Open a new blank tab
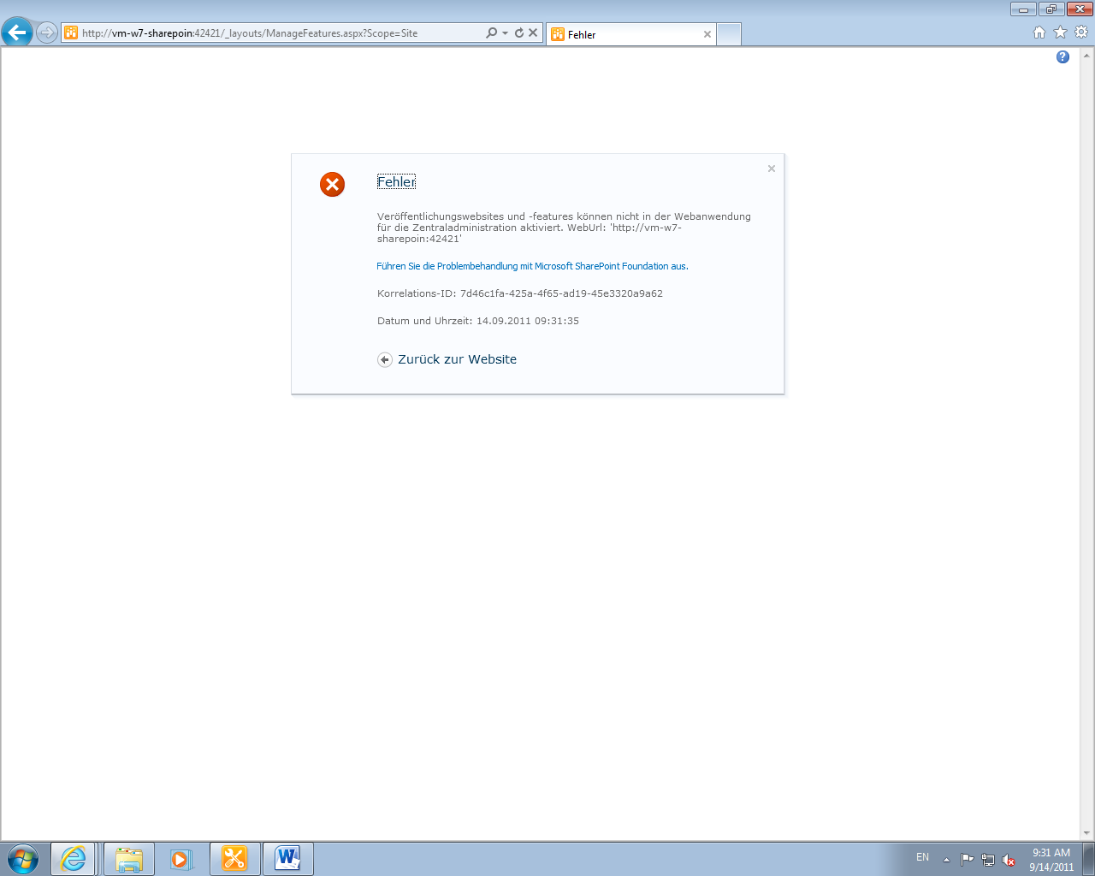The height and width of the screenshot is (876, 1095). [x=728, y=34]
